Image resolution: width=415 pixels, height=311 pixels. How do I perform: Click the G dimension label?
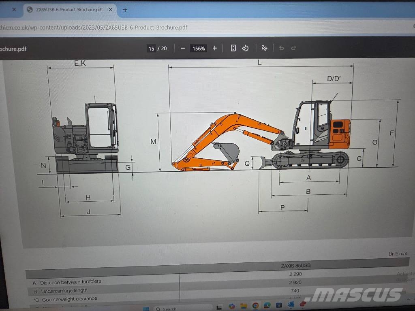click(x=128, y=167)
